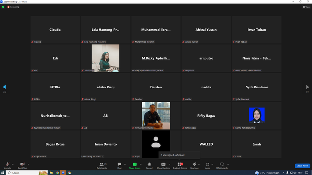The image size is (312, 175).
Task: Click 'Bagas Rotua' tile name
Action: tap(55, 144)
